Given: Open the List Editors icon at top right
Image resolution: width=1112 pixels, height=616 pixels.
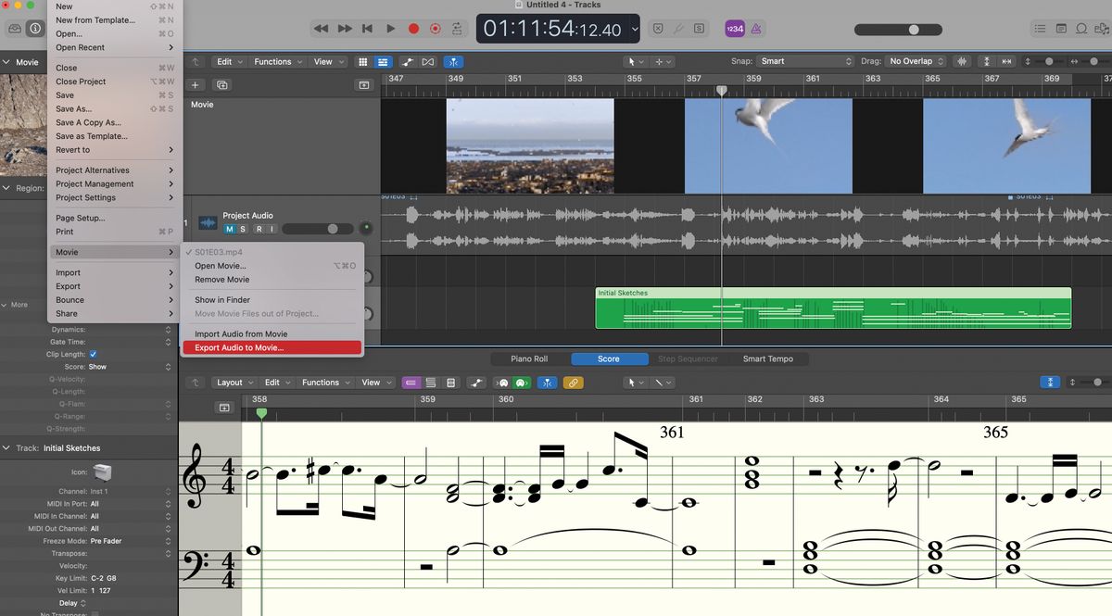Looking at the screenshot, I should point(1040,28).
